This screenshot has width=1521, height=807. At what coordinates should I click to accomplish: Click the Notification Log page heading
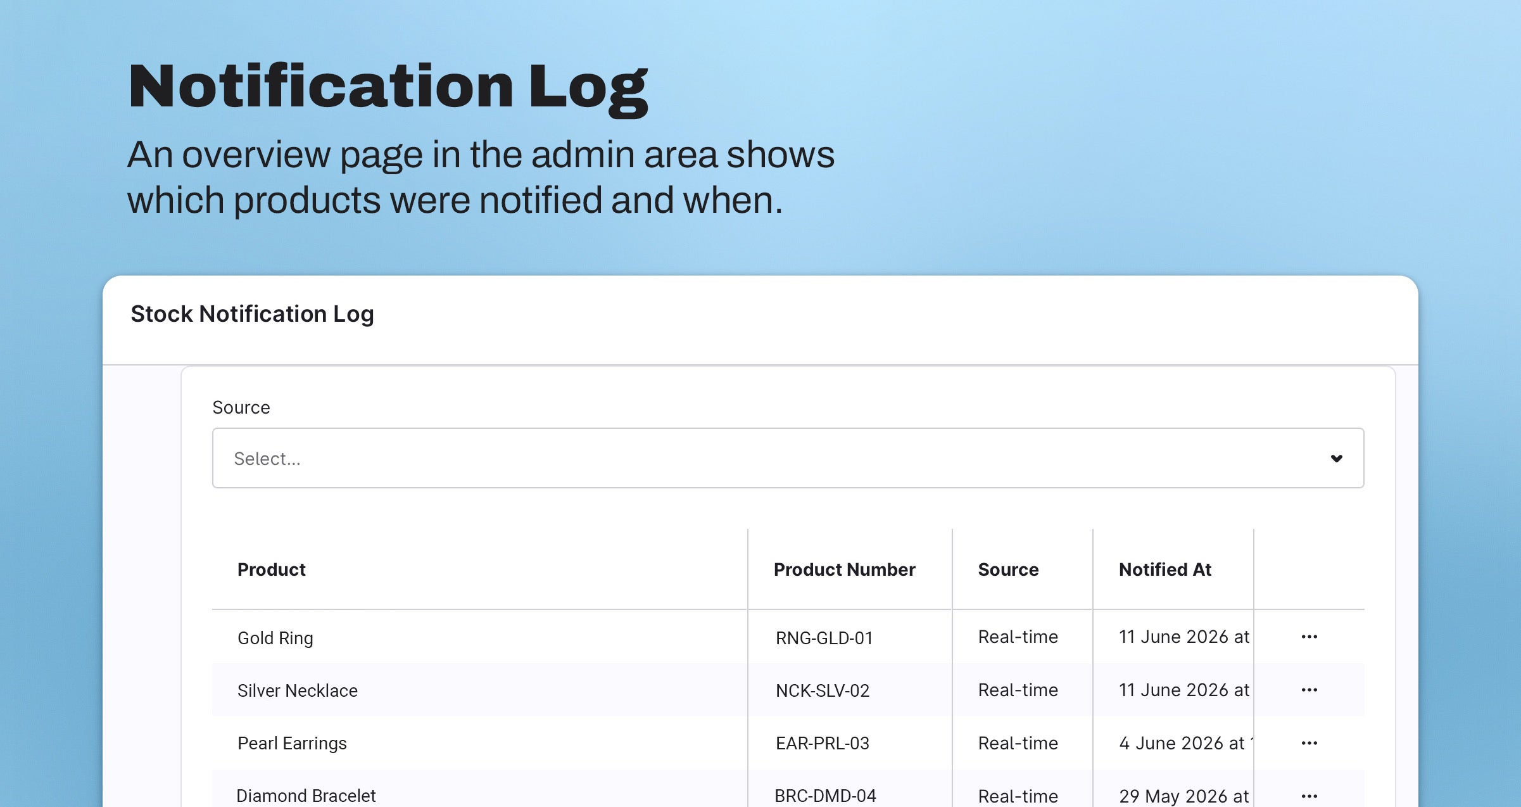tap(388, 89)
